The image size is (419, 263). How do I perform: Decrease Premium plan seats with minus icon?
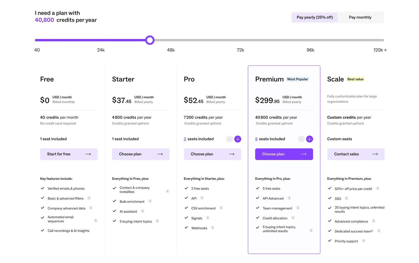tap(301, 139)
